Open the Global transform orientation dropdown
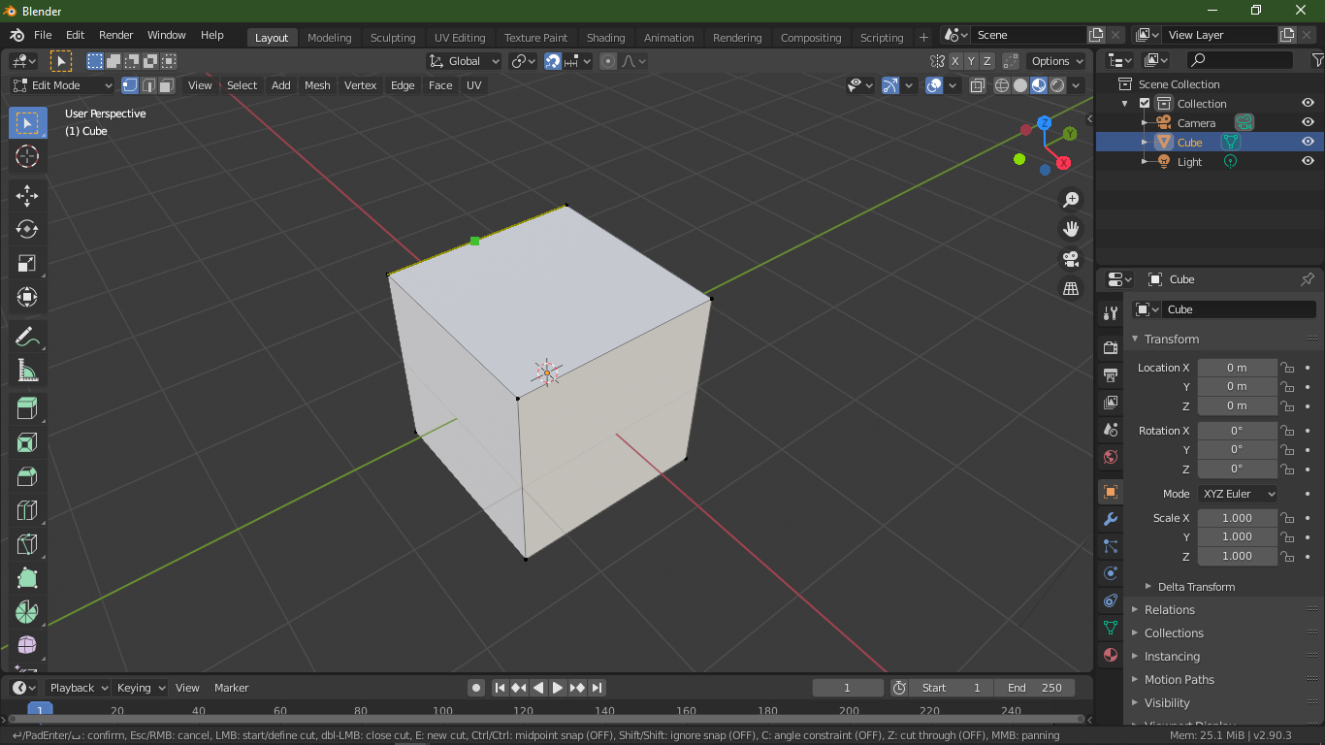This screenshot has height=745, width=1325. tap(465, 61)
